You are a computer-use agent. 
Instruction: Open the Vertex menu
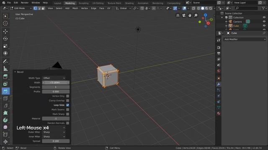click(85, 8)
